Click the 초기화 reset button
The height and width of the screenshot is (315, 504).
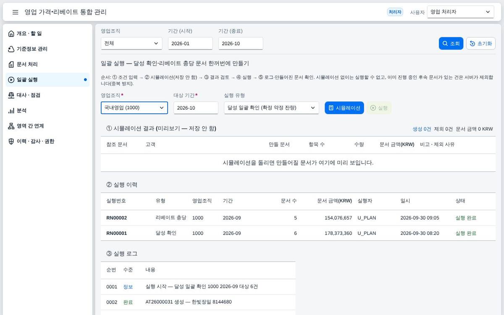tap(481, 44)
